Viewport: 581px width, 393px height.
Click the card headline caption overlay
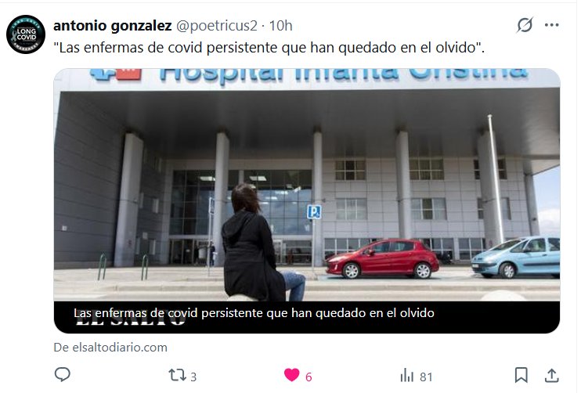pos(254,313)
